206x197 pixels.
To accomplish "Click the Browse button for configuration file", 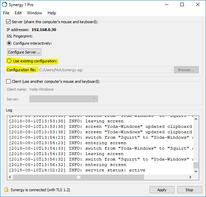I will (186, 70).
